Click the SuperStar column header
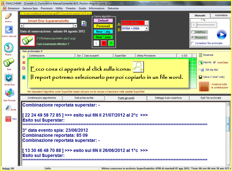This screenshot has height=171, width=232. click(124, 55)
